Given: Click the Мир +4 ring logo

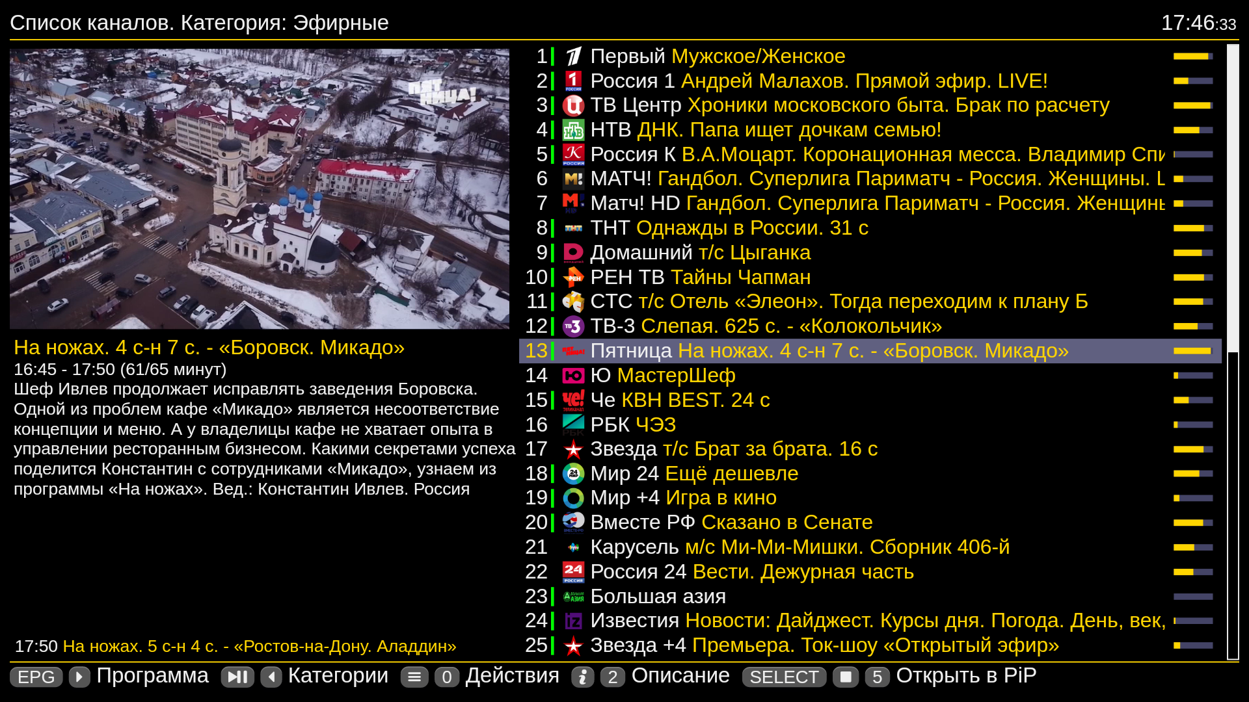Looking at the screenshot, I should [x=573, y=499].
